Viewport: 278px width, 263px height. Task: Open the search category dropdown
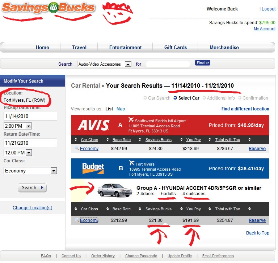[x=104, y=64]
